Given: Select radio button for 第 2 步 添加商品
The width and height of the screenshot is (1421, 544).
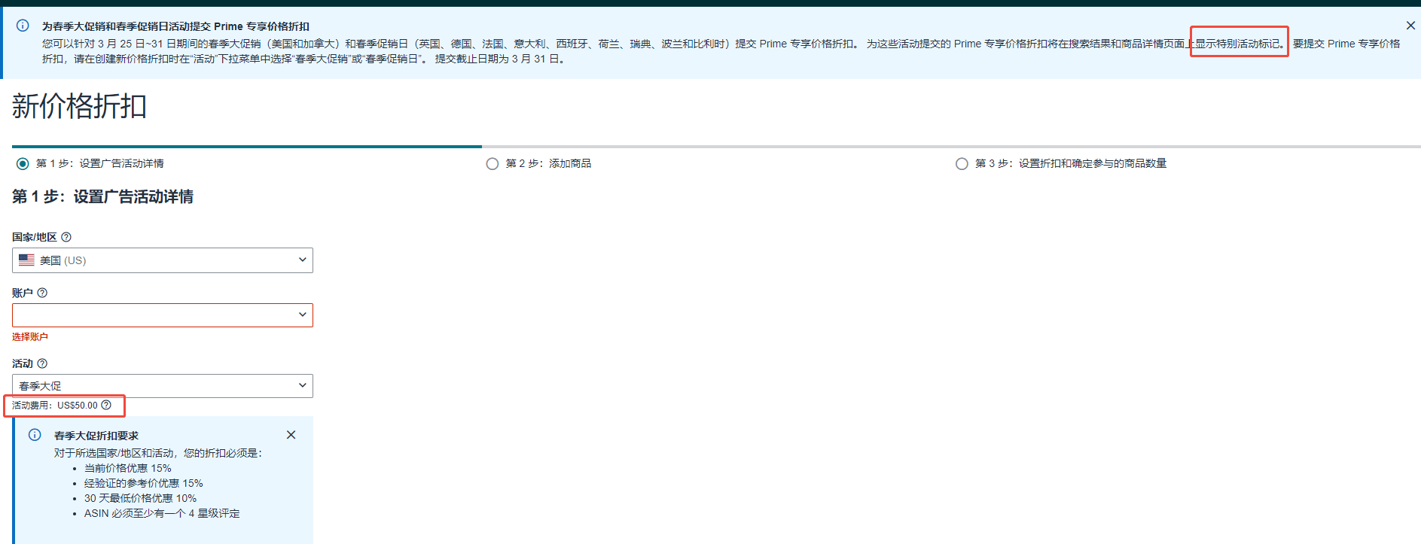Looking at the screenshot, I should [492, 164].
